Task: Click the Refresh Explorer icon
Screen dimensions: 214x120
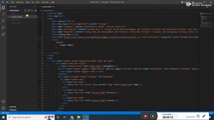Action: pyautogui.click(x=32, y=10)
